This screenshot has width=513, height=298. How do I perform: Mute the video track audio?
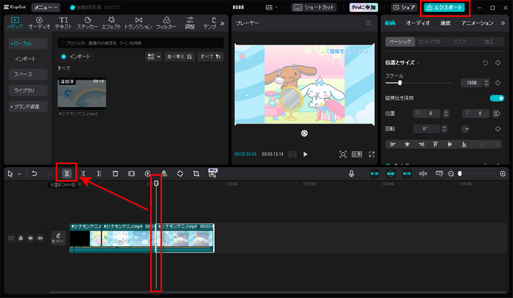pos(40,238)
